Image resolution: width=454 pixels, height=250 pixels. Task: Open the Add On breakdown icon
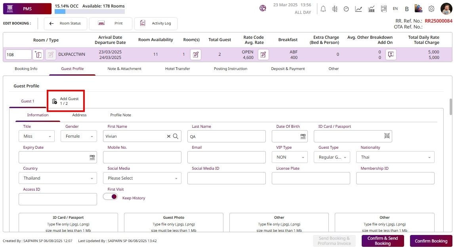[391, 55]
